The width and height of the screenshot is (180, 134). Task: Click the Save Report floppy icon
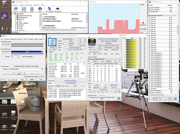(x=24, y=9)
